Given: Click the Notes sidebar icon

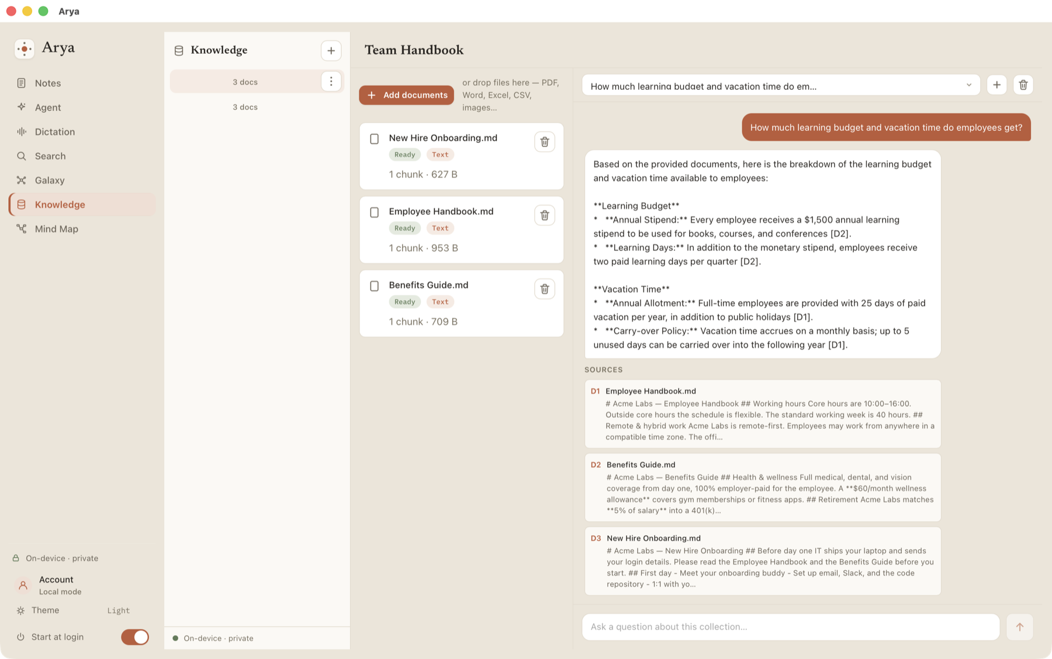Looking at the screenshot, I should pyautogui.click(x=22, y=83).
